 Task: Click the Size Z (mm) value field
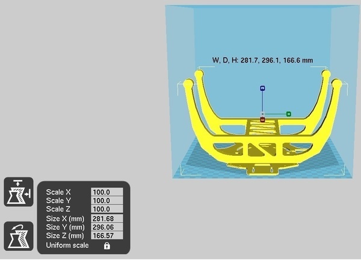(x=107, y=235)
